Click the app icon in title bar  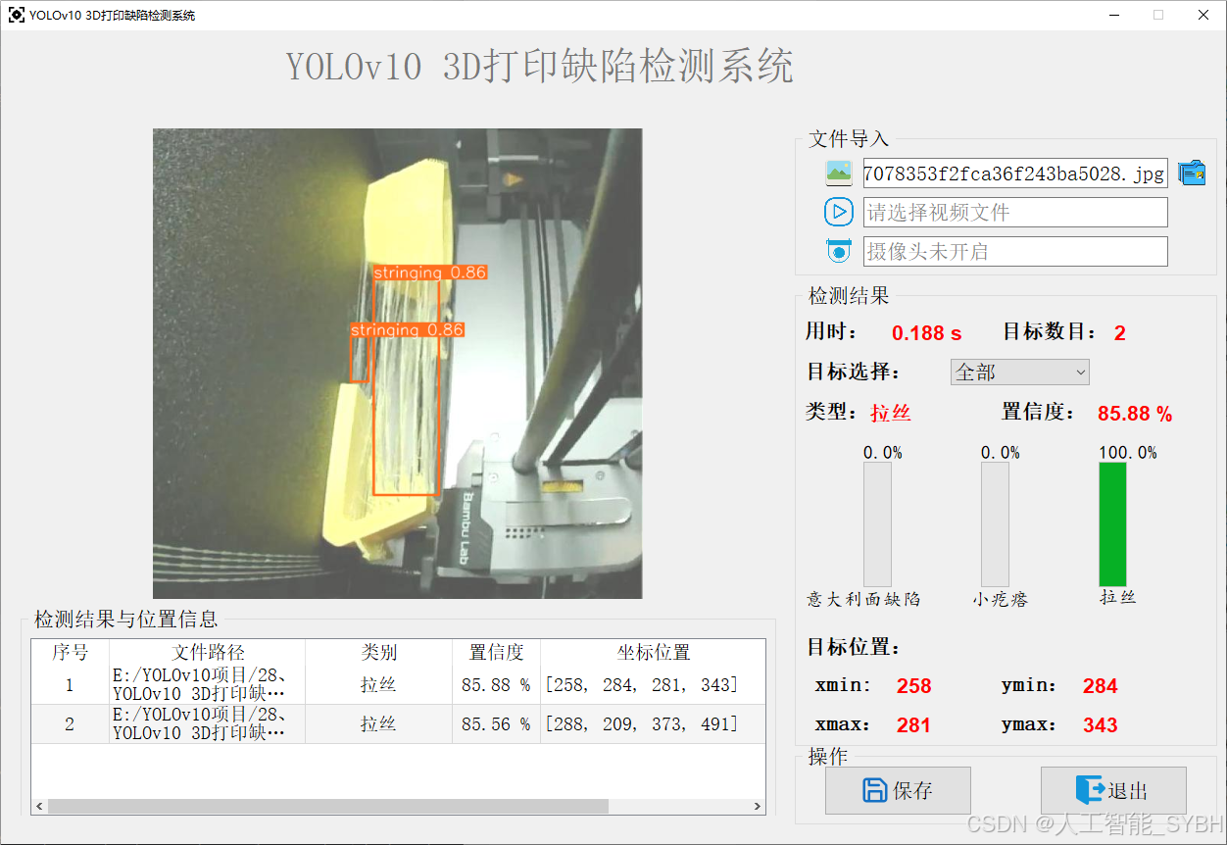click(16, 15)
